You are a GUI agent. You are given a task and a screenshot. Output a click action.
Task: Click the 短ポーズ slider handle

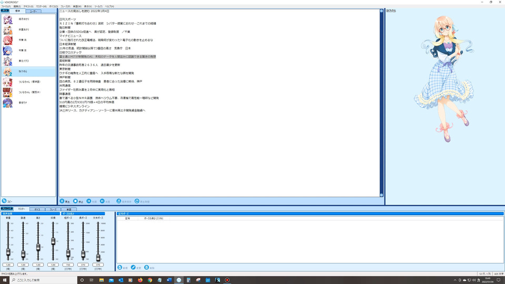tap(68, 253)
